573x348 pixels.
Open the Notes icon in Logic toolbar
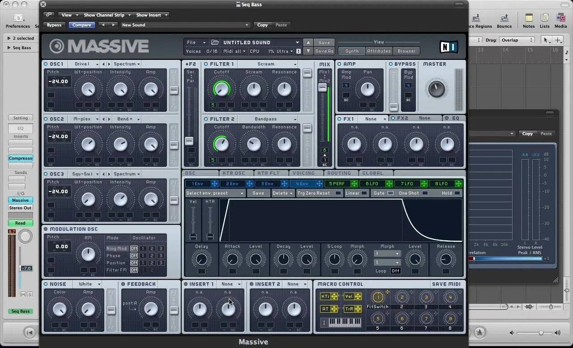tap(529, 21)
